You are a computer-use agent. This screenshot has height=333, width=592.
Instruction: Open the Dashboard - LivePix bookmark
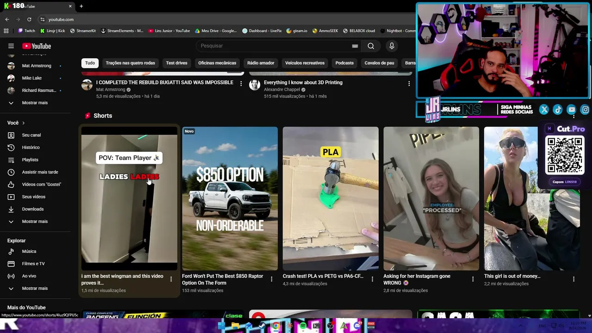(262, 31)
